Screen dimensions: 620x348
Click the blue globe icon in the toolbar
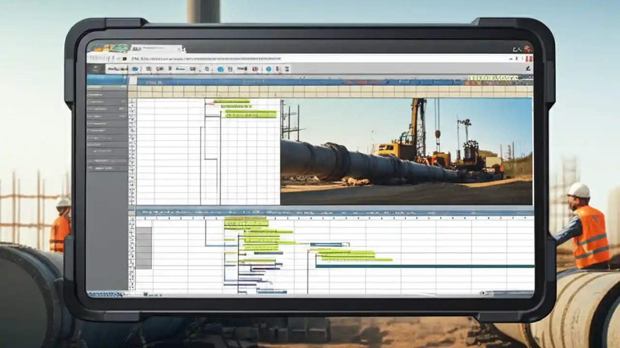[x=221, y=69]
